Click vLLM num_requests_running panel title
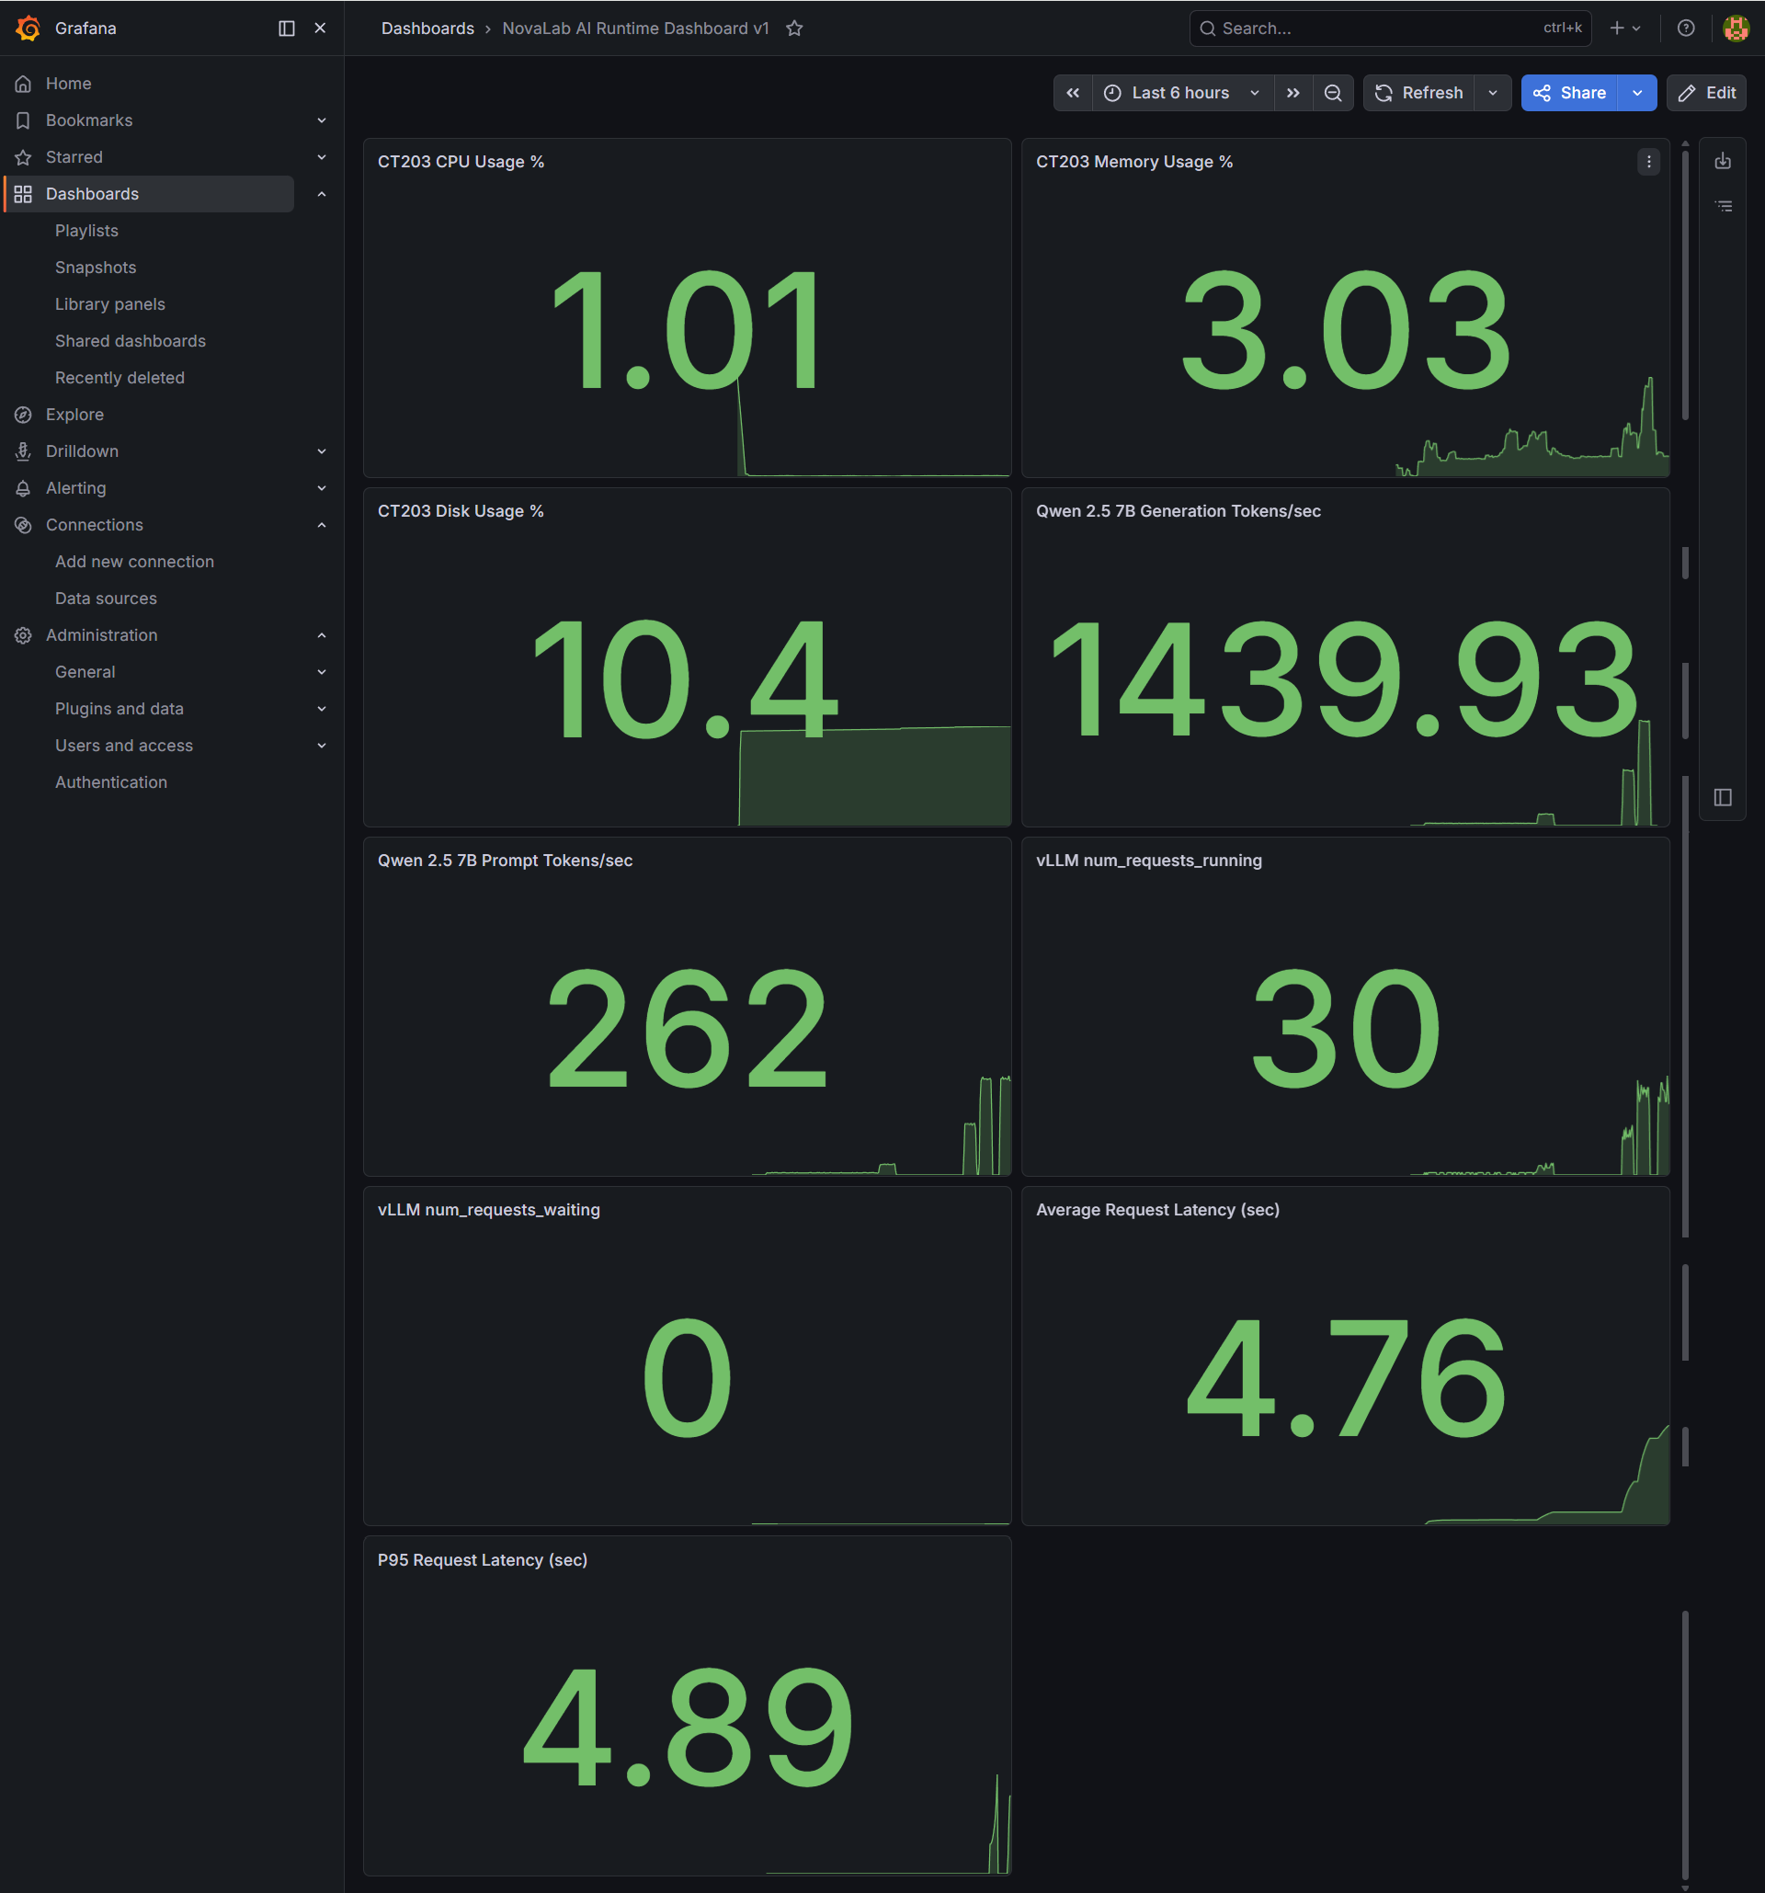This screenshot has width=1765, height=1893. point(1149,861)
